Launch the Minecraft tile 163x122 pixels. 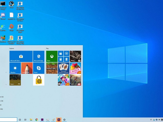point(52,68)
